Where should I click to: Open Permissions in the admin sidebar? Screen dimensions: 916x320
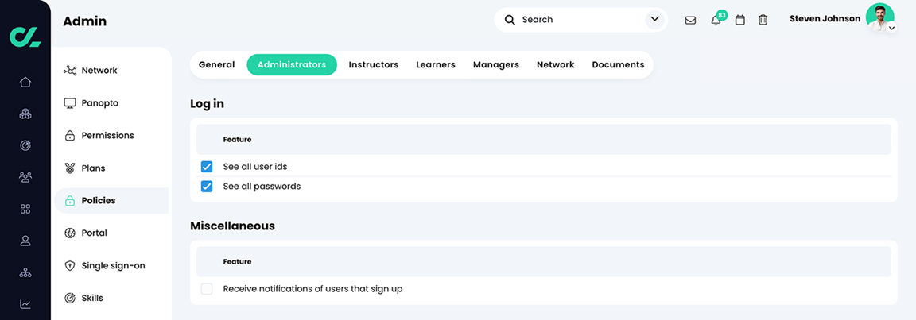tap(111, 136)
